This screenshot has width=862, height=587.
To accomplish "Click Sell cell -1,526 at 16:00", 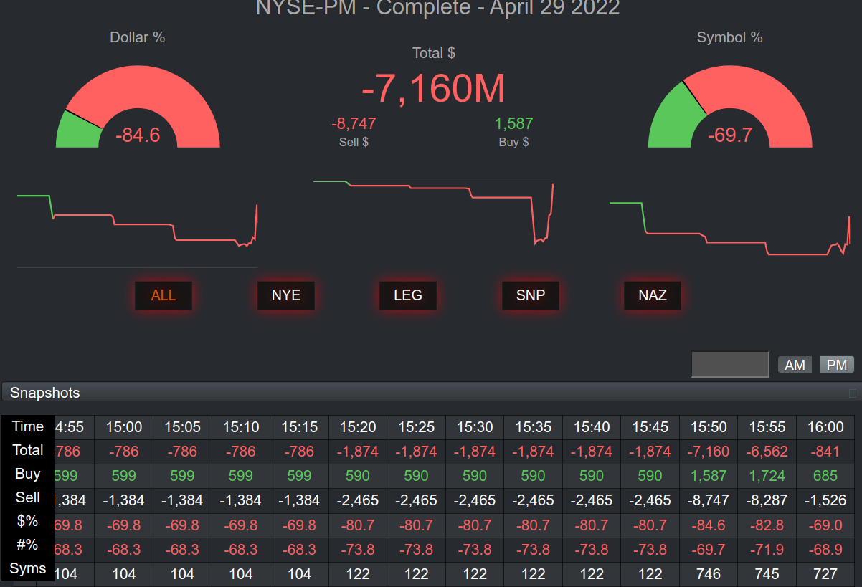I will click(825, 500).
